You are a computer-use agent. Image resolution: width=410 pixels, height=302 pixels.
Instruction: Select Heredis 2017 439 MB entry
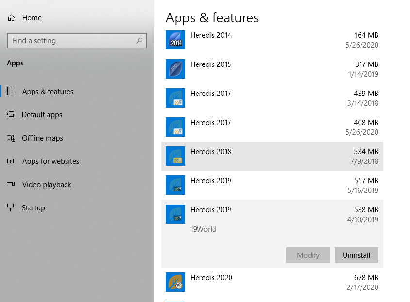272,98
